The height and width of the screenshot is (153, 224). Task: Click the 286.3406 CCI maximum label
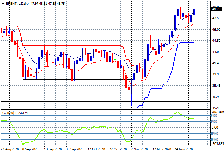click(x=218, y=112)
